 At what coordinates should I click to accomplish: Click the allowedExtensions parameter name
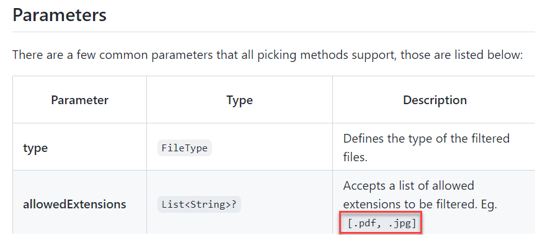pyautogui.click(x=74, y=205)
